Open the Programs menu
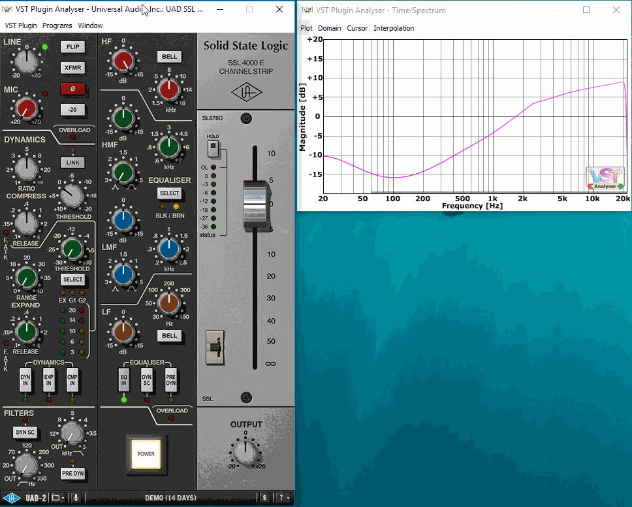Image resolution: width=632 pixels, height=507 pixels. [x=57, y=25]
